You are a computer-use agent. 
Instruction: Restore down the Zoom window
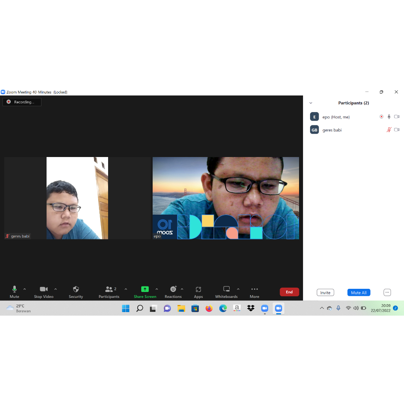(382, 92)
